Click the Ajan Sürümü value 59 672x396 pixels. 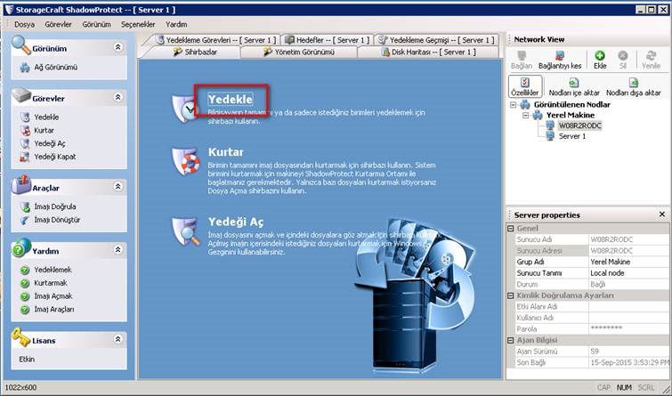point(628,352)
